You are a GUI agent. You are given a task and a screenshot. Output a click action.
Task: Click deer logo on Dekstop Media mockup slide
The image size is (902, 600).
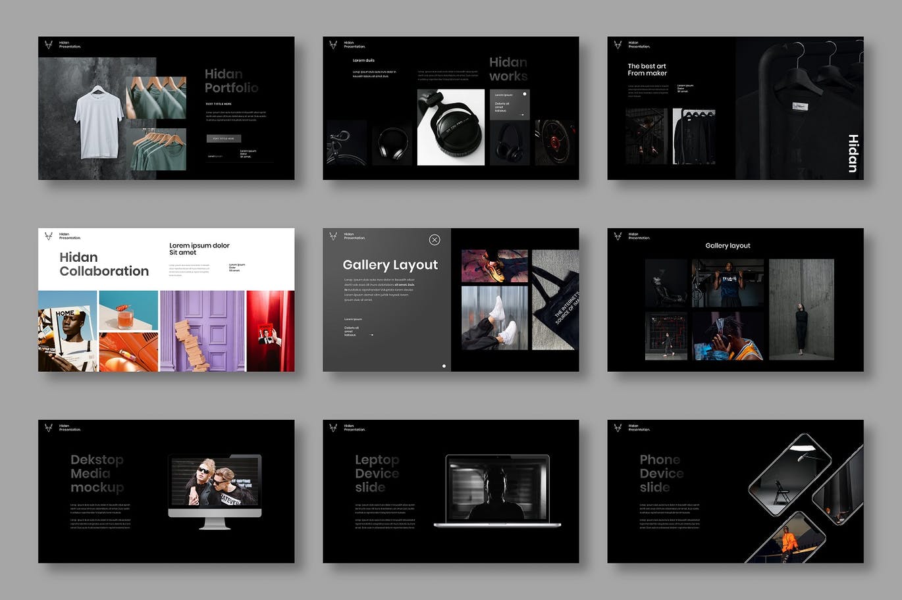click(x=48, y=428)
